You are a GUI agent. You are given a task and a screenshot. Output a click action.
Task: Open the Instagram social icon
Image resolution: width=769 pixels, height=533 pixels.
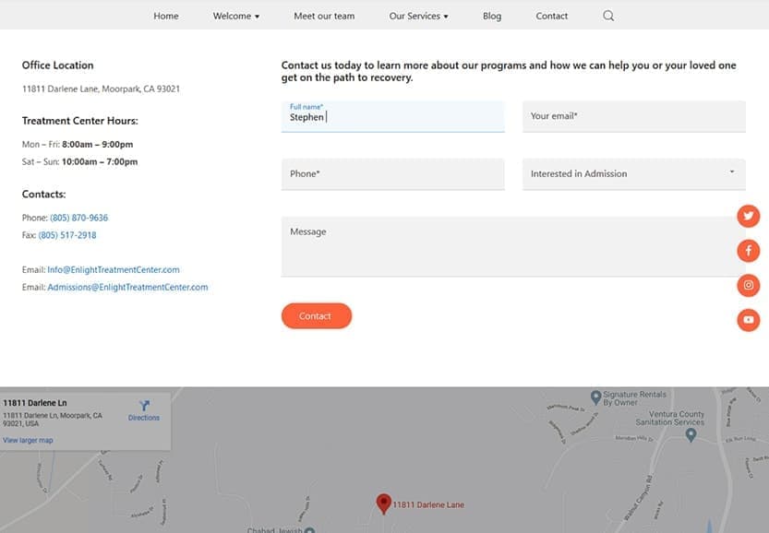(748, 285)
